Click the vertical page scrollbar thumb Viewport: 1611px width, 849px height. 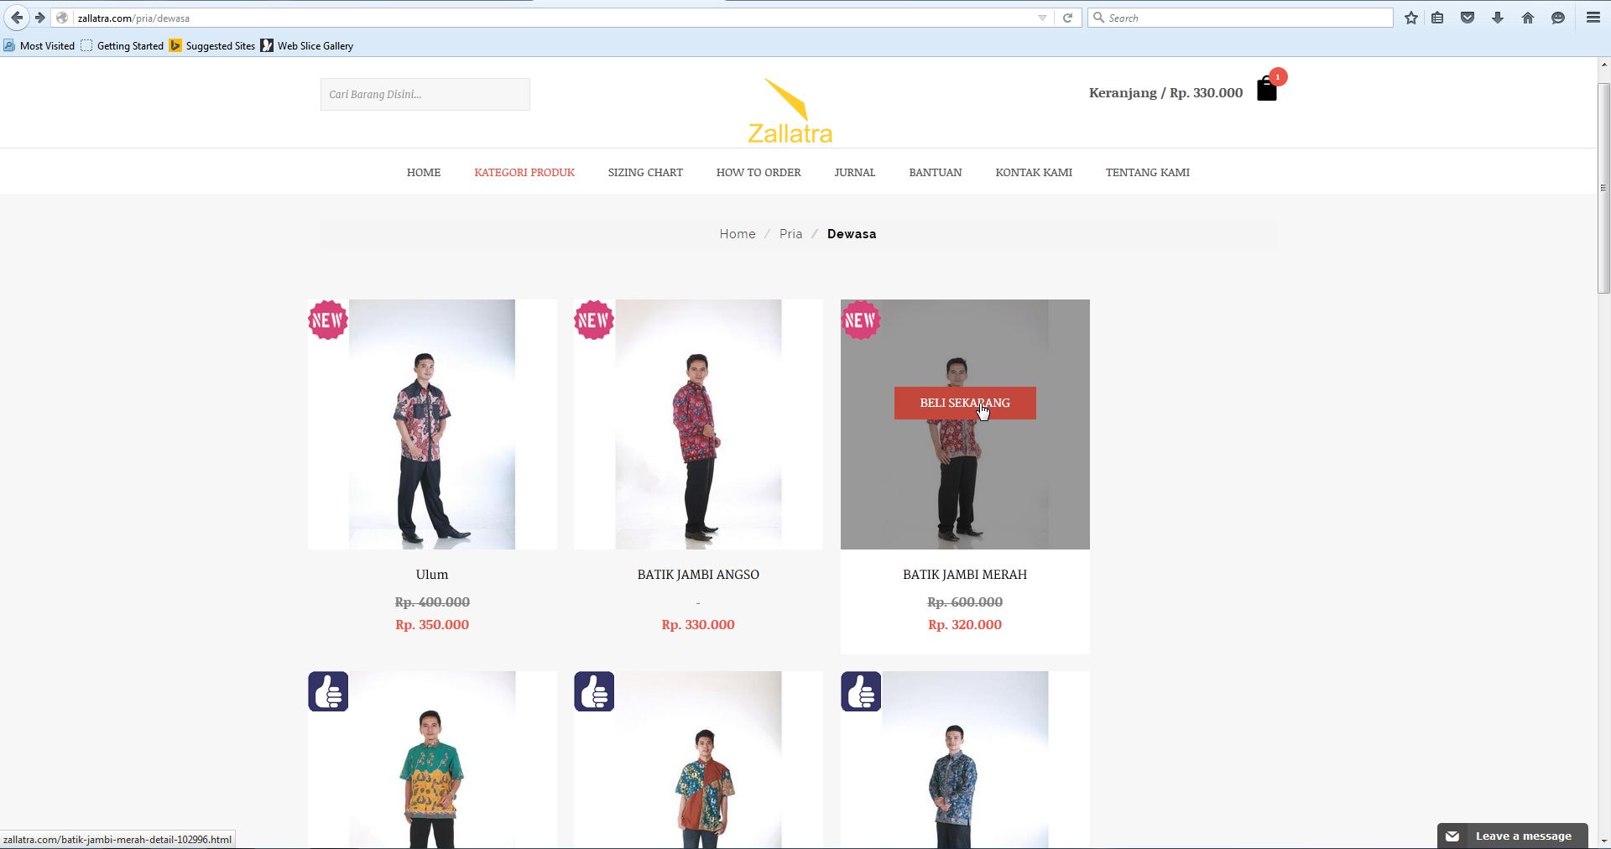pos(1603,188)
